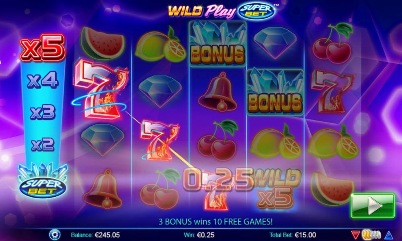
Task: Select the x3 multiplier level
Action: pos(43,112)
